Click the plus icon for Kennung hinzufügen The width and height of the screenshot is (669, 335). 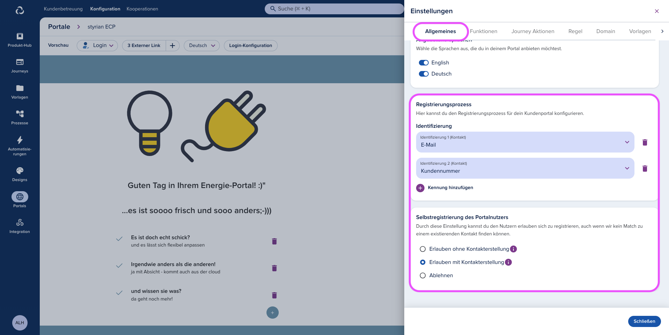coord(420,188)
